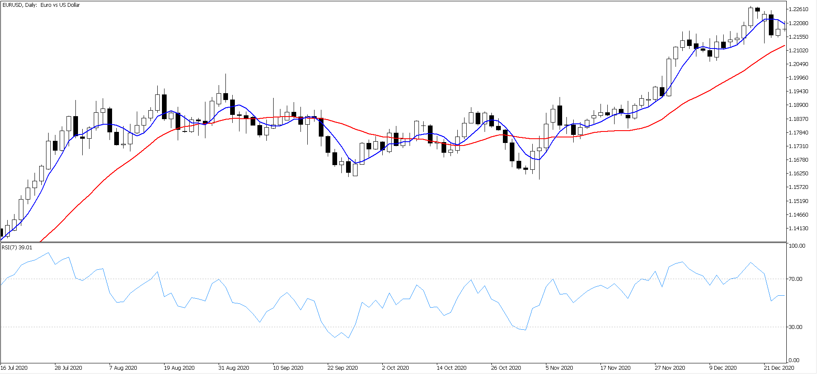This screenshot has width=817, height=374.
Task: Select the 1.17840 price label
Action: tap(799, 132)
